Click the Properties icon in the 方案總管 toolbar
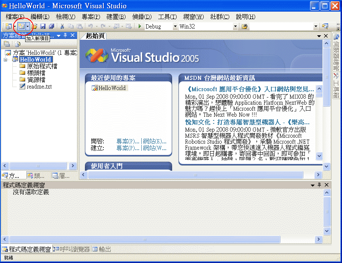This screenshot has height=263, width=342. (x=7, y=44)
